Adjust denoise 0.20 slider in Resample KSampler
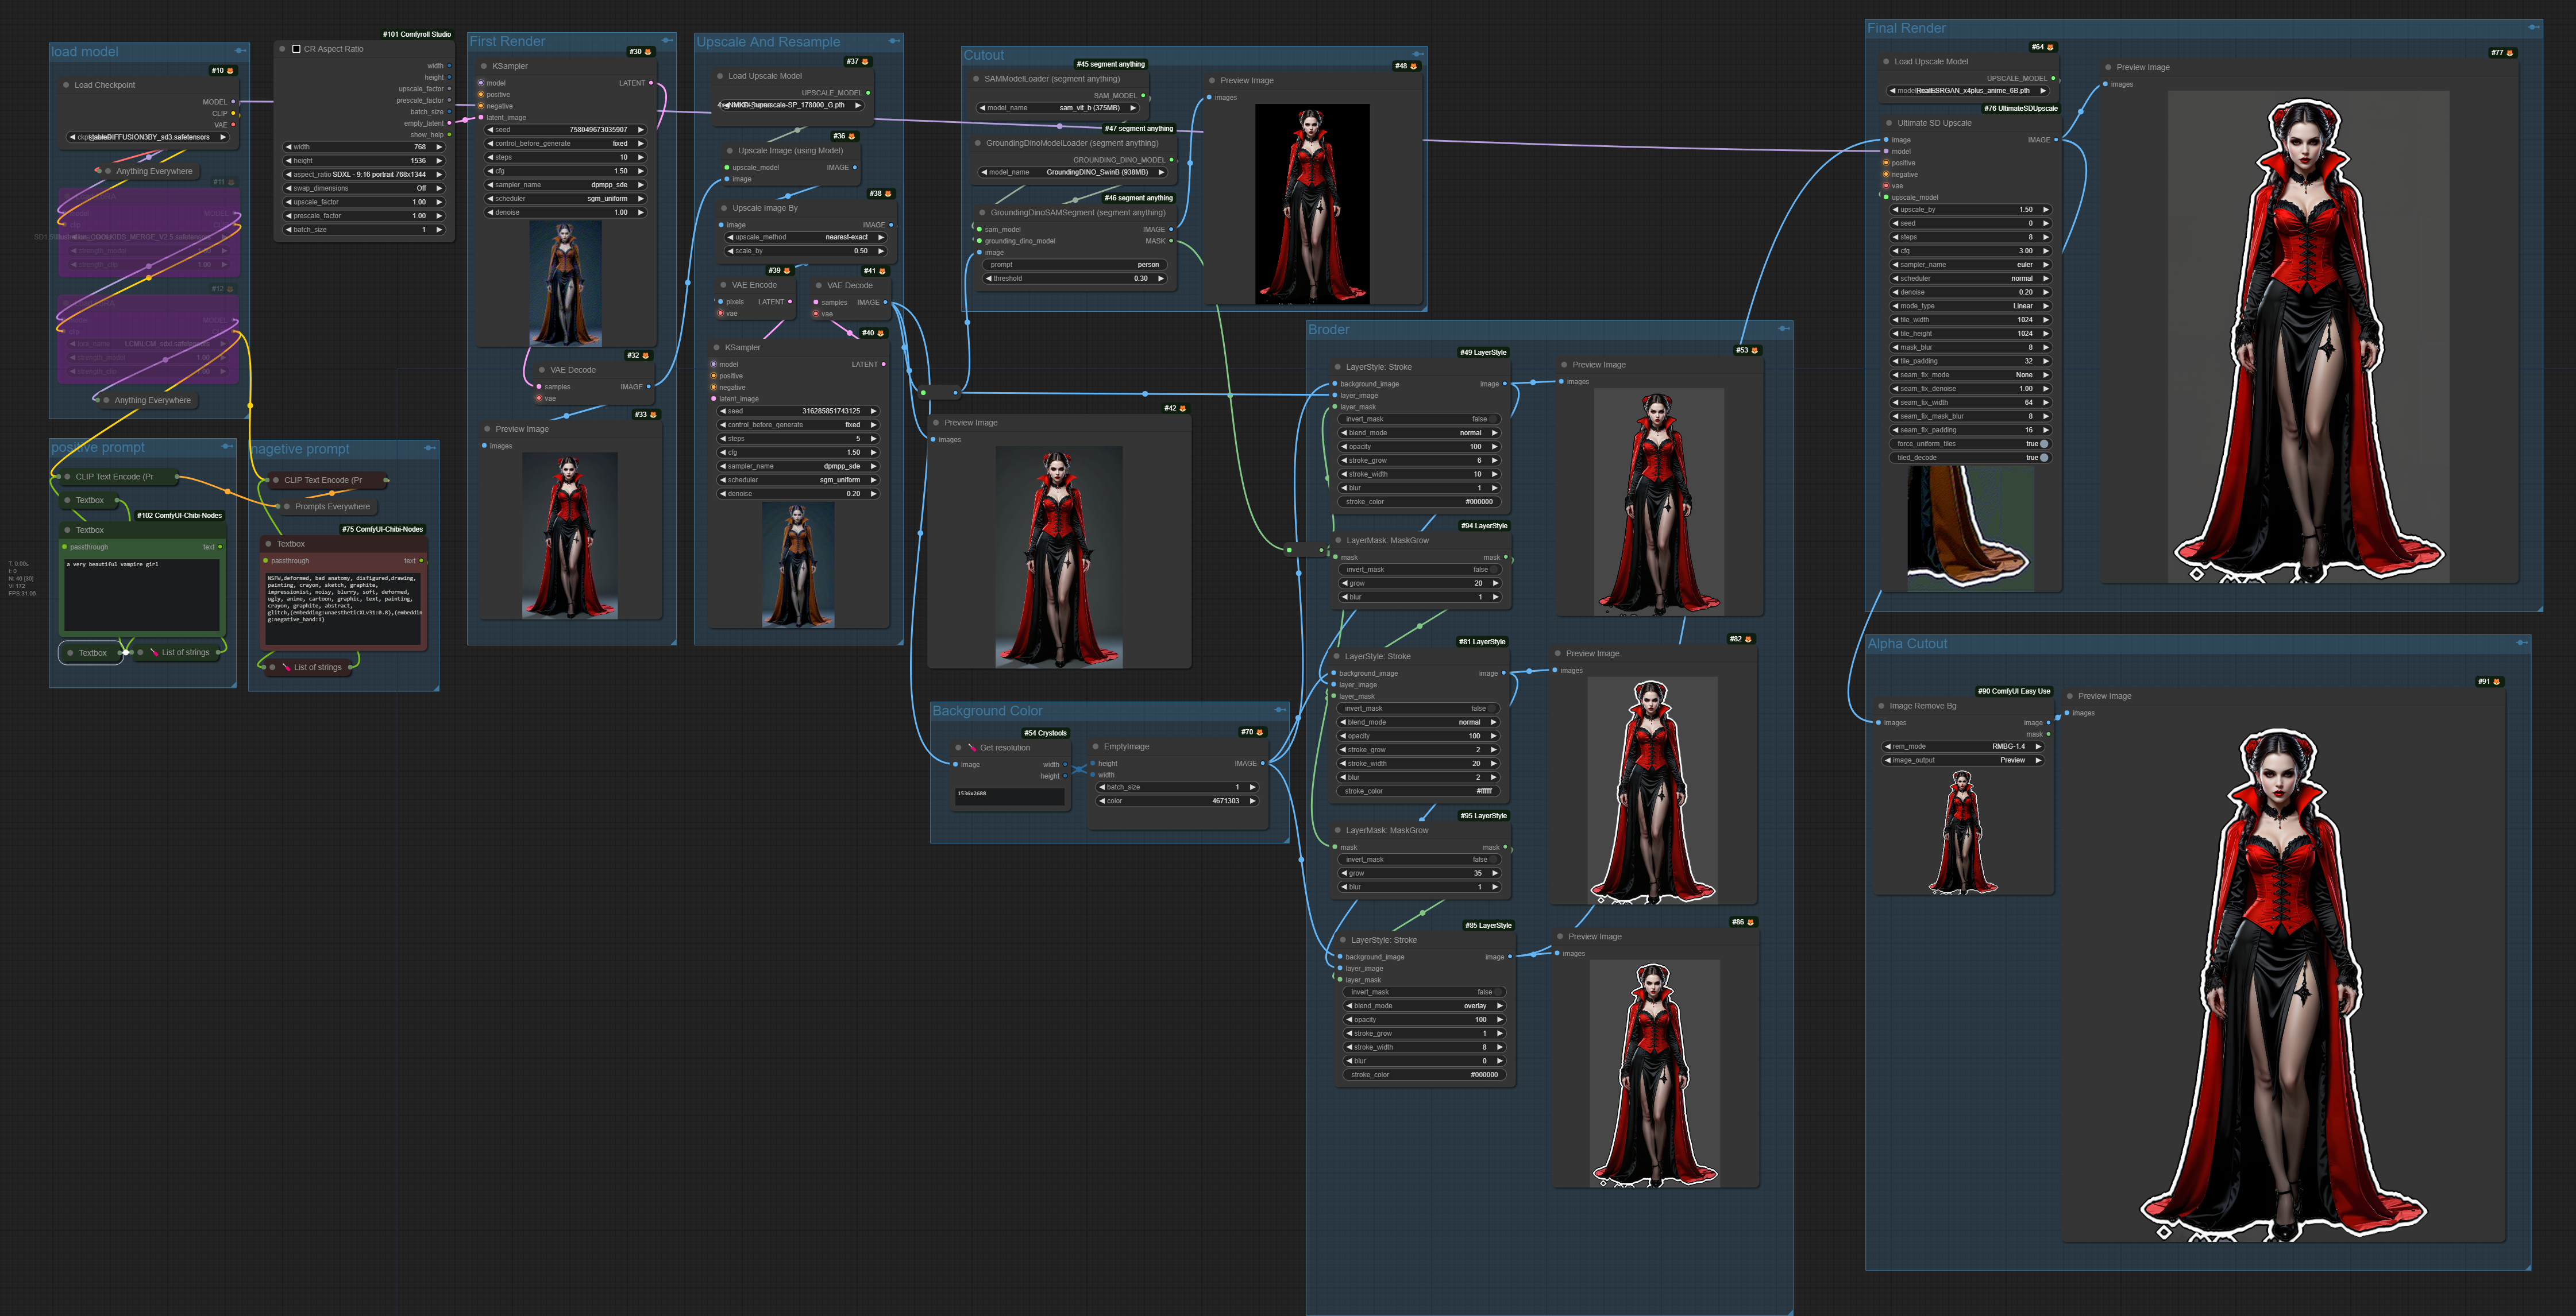 pyautogui.click(x=798, y=494)
